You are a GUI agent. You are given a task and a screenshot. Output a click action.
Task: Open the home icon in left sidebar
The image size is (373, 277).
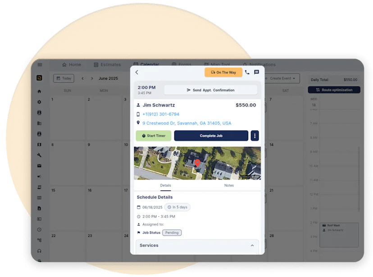click(x=39, y=91)
